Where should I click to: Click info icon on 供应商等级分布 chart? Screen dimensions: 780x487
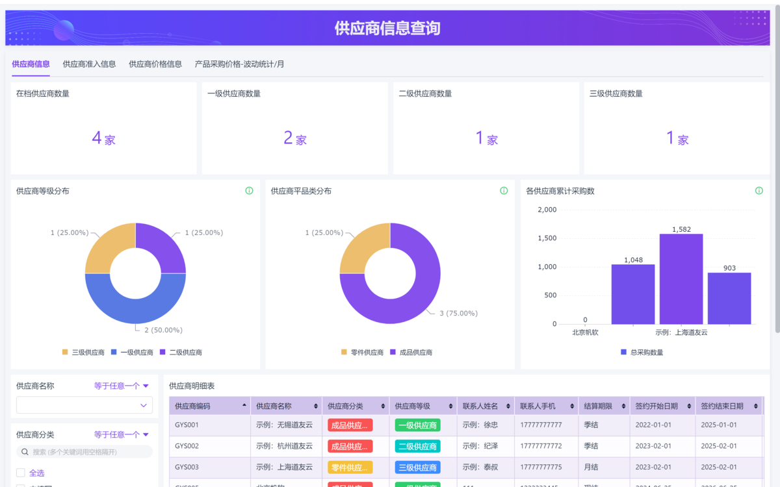pyautogui.click(x=249, y=191)
